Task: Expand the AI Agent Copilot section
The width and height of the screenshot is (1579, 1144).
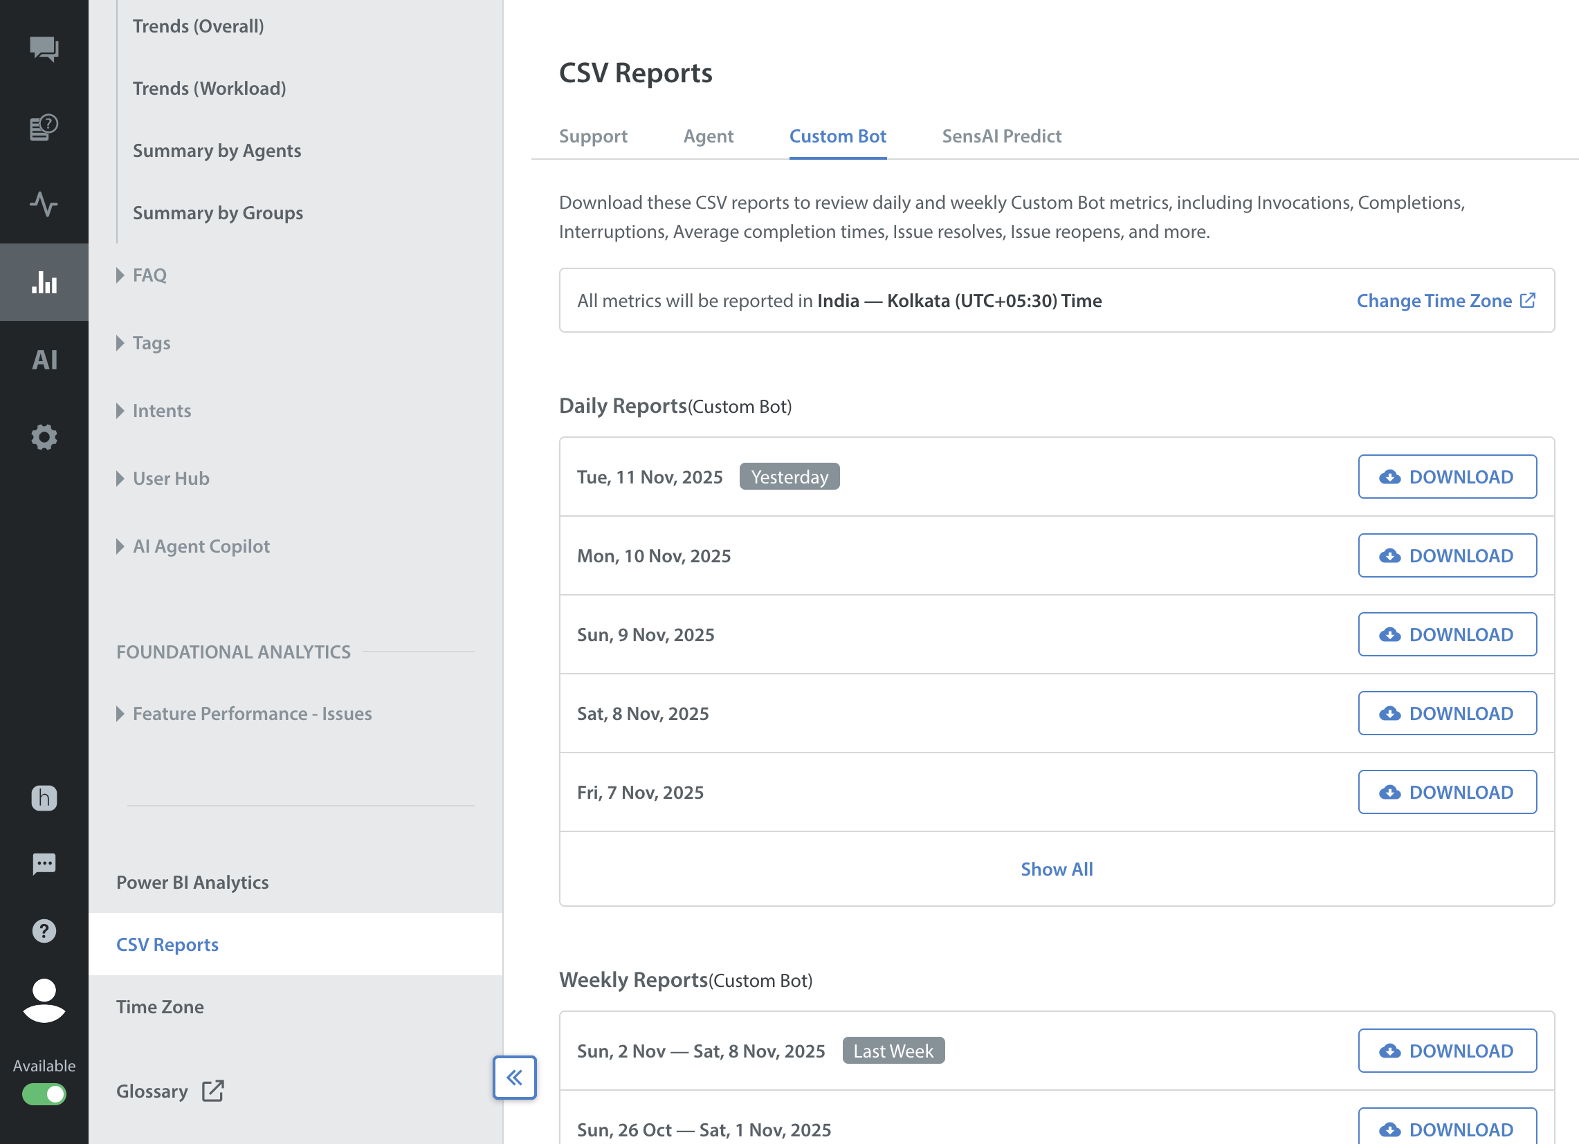Action: click(x=201, y=546)
